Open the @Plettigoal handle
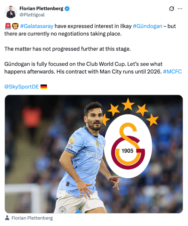Screen dimensions: 188x226 (x=32, y=15)
